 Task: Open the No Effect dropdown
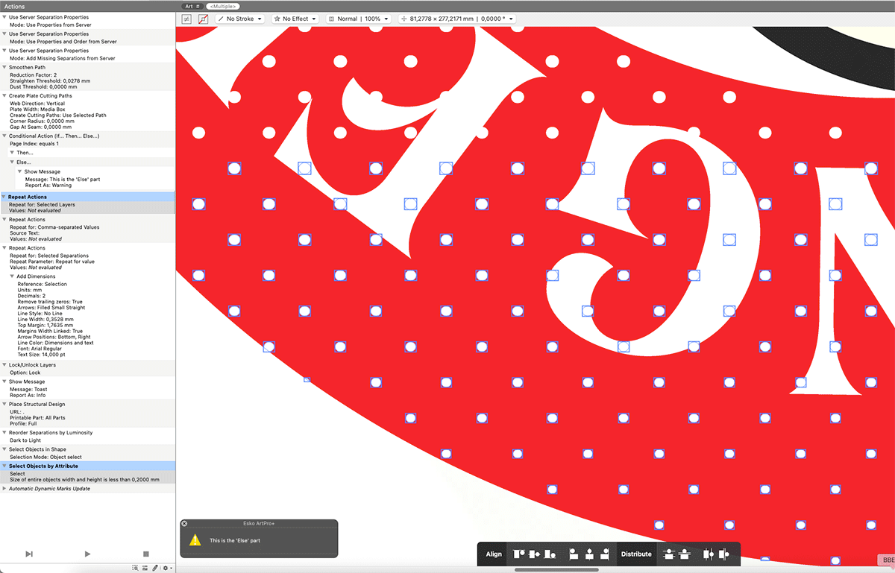point(295,19)
